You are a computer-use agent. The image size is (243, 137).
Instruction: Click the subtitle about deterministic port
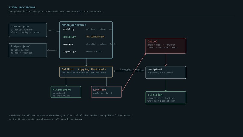point(55,11)
